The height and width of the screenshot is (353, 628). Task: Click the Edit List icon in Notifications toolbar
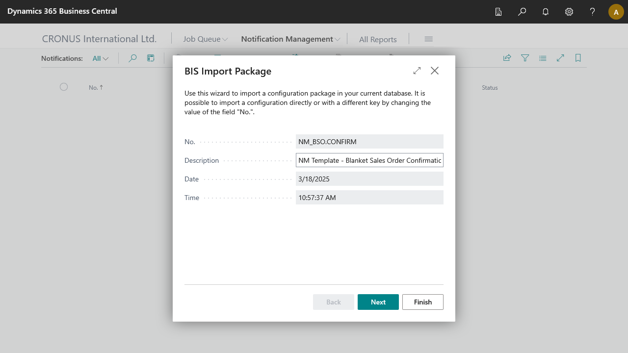[151, 58]
